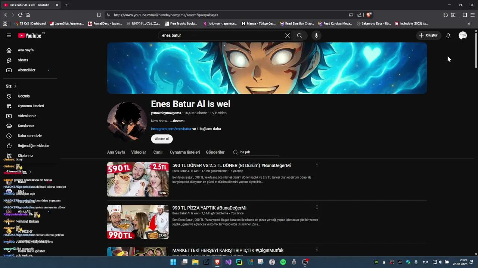The width and height of the screenshot is (478, 268).
Task: Open the account avatar menu
Action: click(x=463, y=35)
